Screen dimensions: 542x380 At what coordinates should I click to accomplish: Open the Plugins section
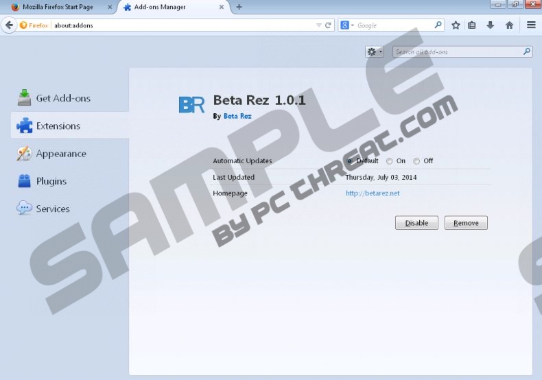coord(51,181)
